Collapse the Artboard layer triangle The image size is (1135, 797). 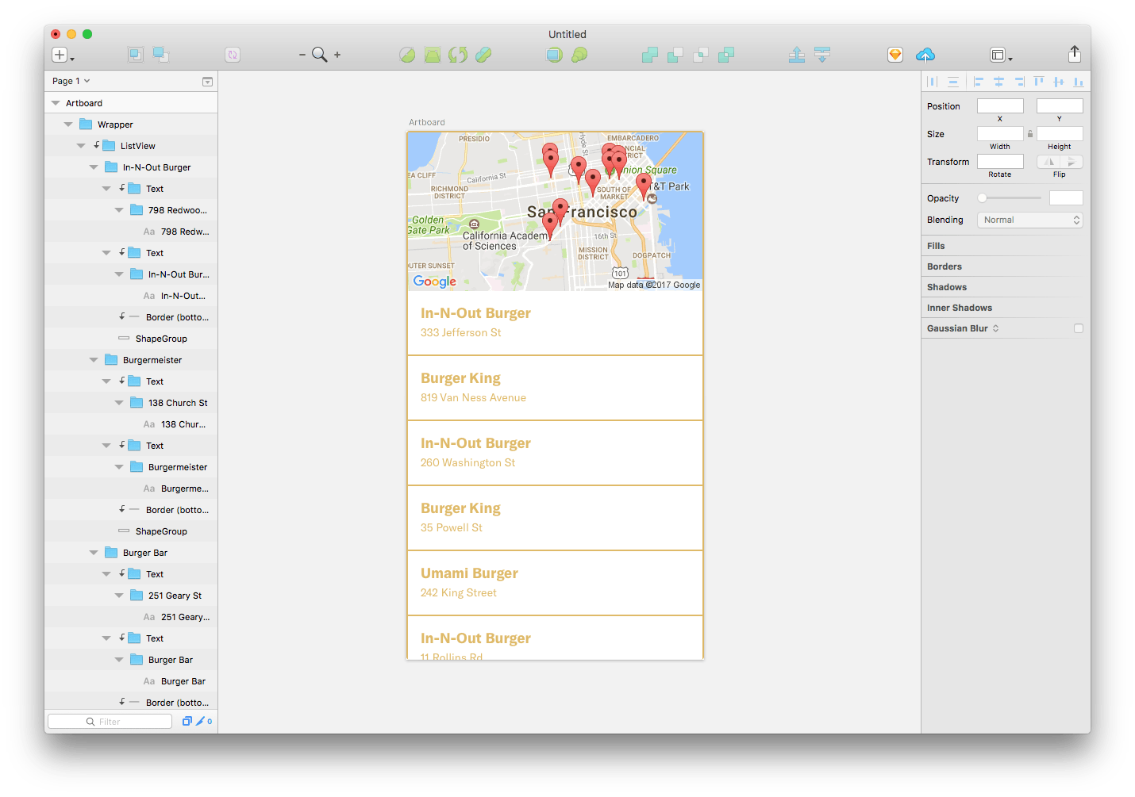[x=56, y=103]
